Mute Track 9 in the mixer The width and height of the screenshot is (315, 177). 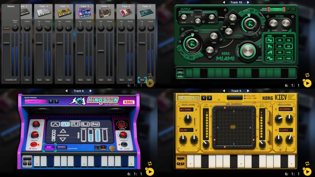(142, 80)
